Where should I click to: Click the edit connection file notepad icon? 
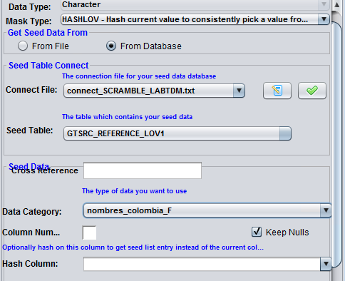pyautogui.click(x=277, y=91)
